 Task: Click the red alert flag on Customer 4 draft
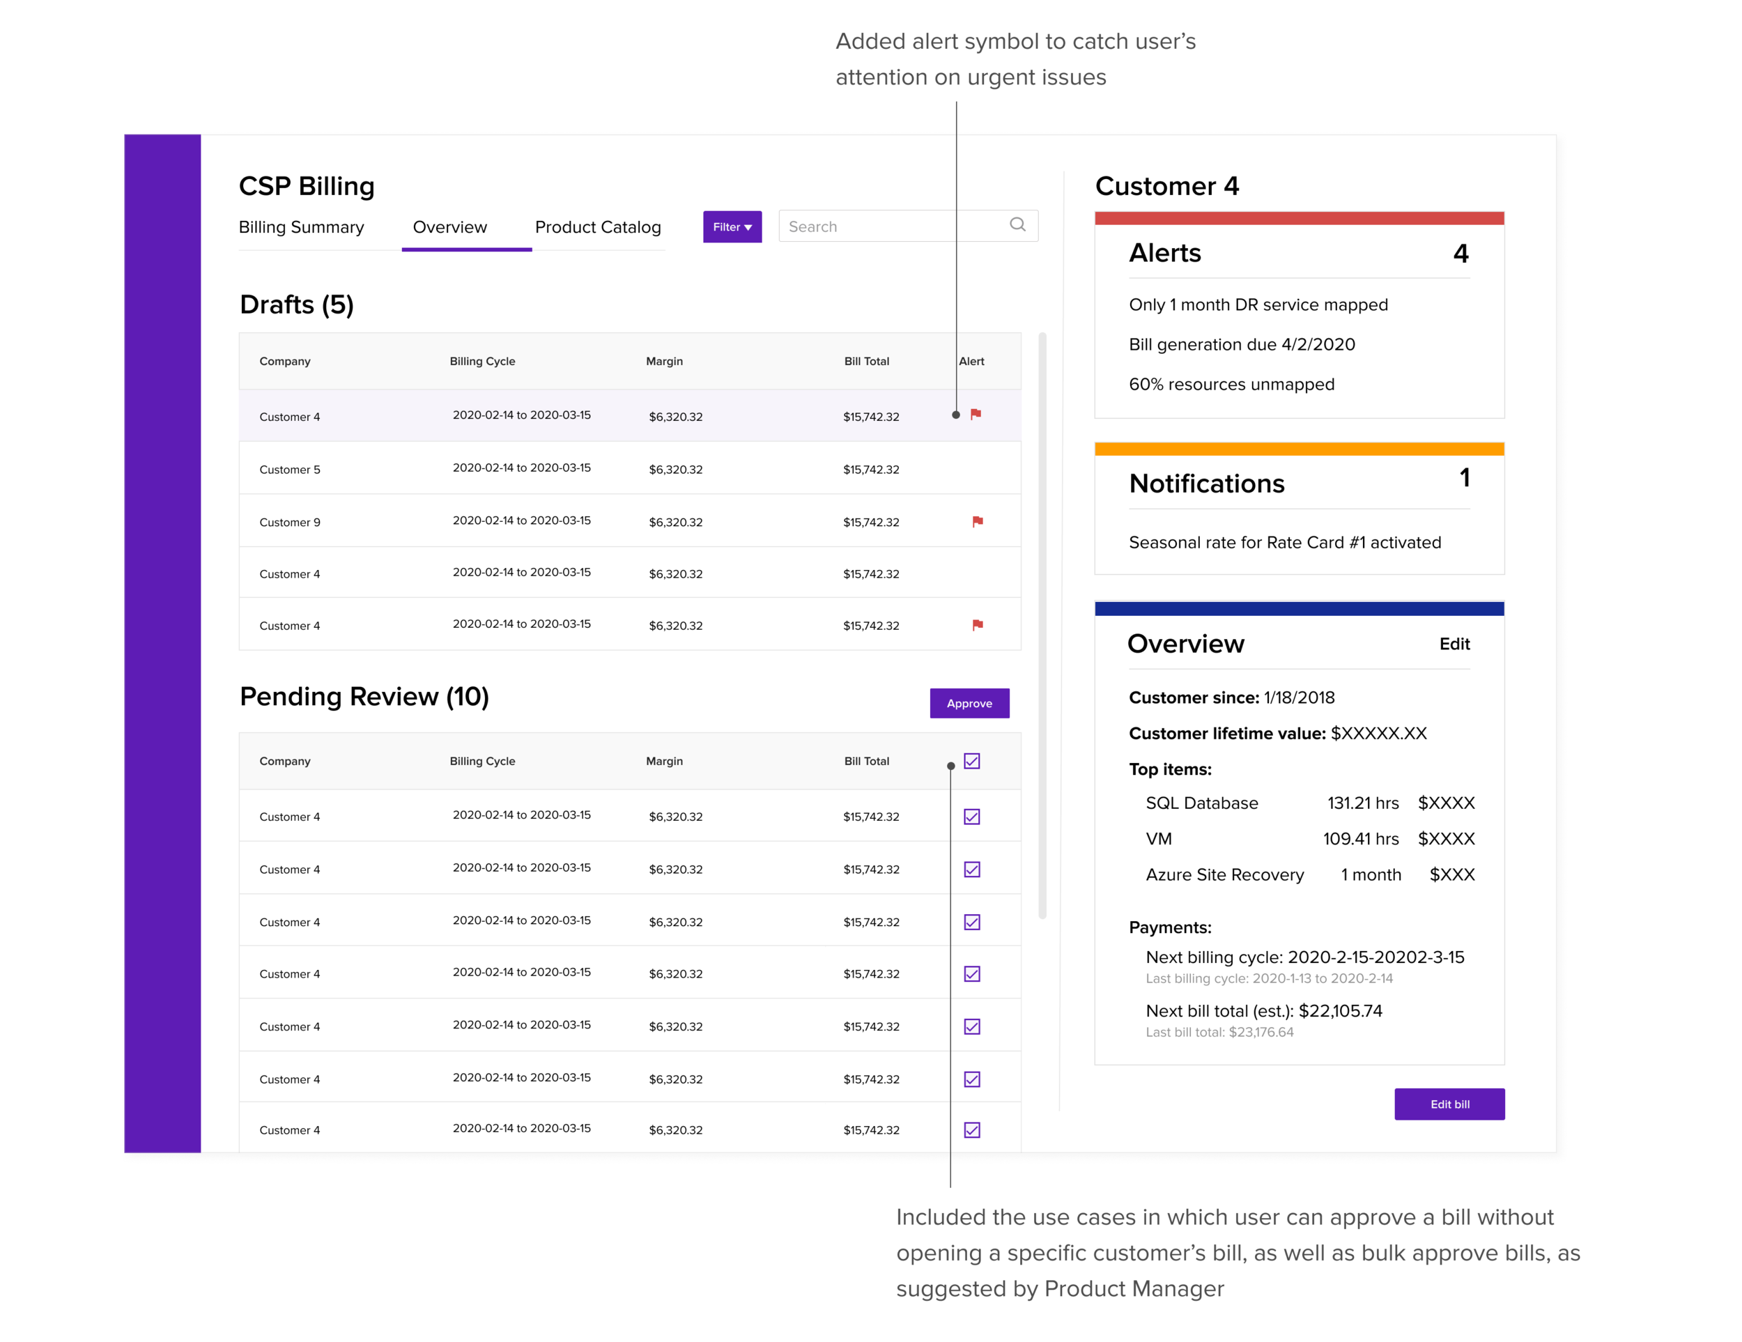(x=975, y=415)
